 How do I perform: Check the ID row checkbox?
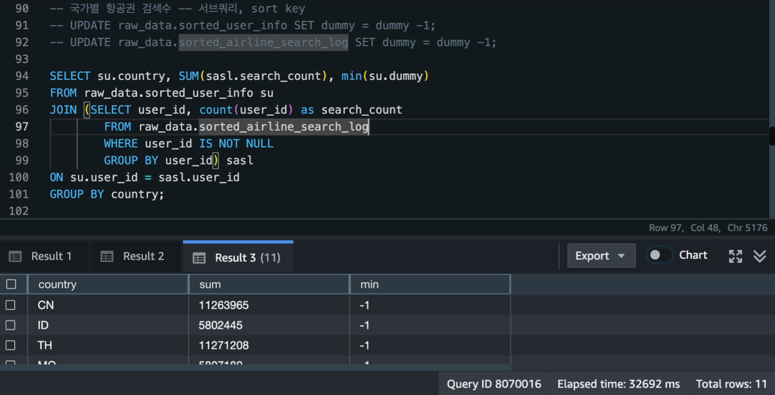(11, 325)
